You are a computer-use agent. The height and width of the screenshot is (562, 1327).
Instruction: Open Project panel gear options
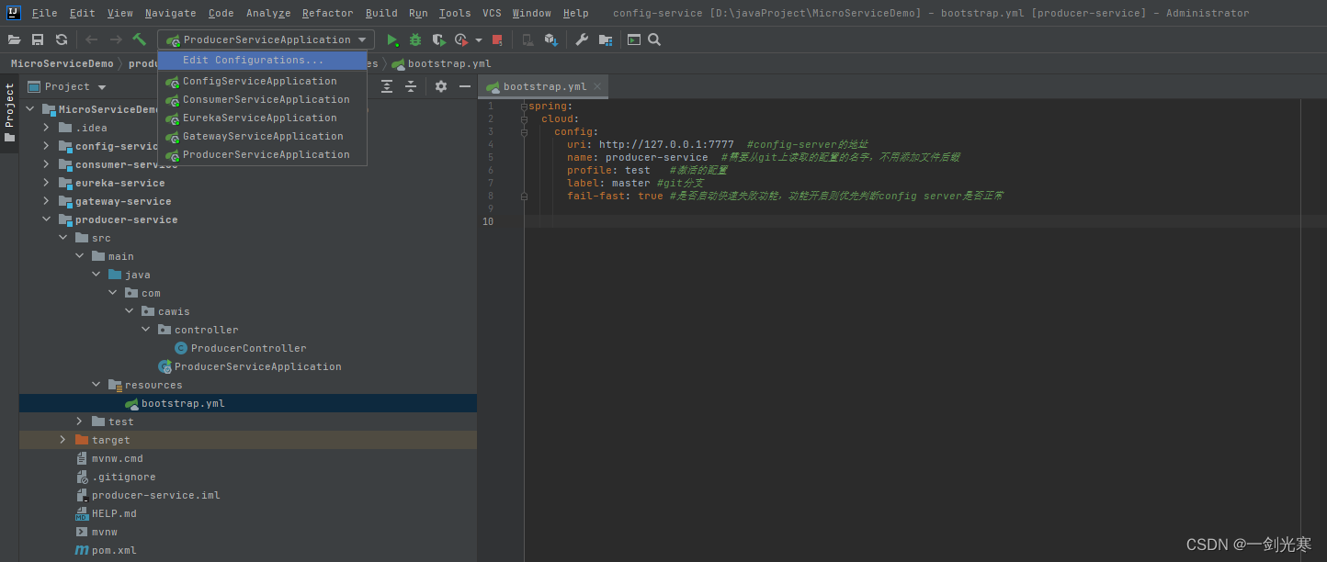441,86
